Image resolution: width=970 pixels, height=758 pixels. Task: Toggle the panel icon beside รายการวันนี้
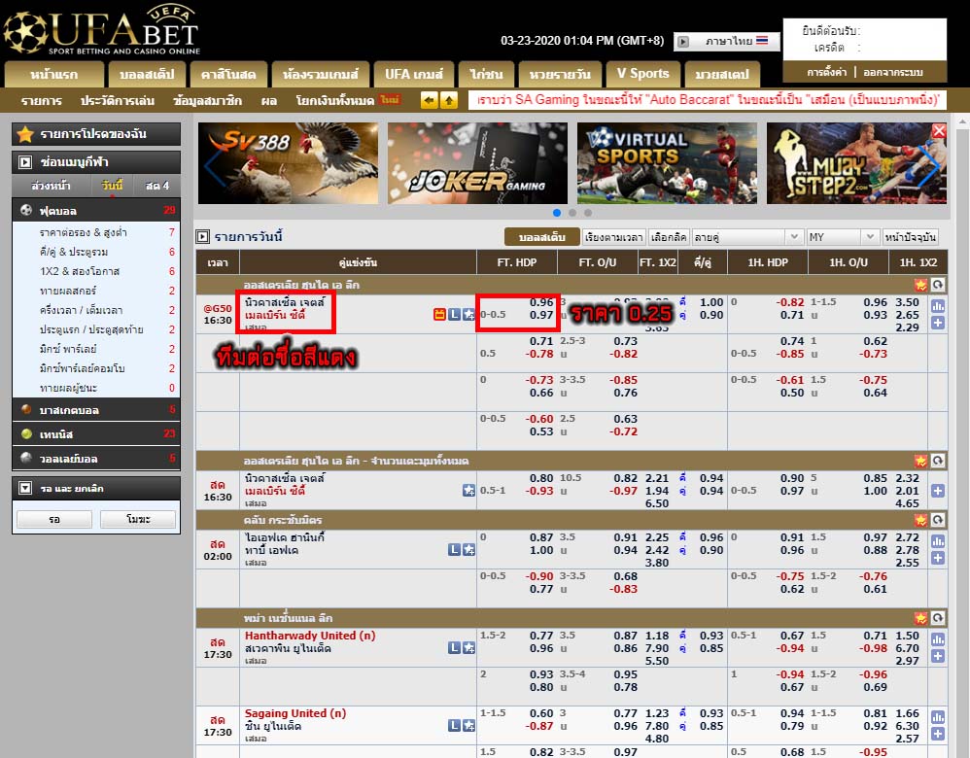[202, 236]
